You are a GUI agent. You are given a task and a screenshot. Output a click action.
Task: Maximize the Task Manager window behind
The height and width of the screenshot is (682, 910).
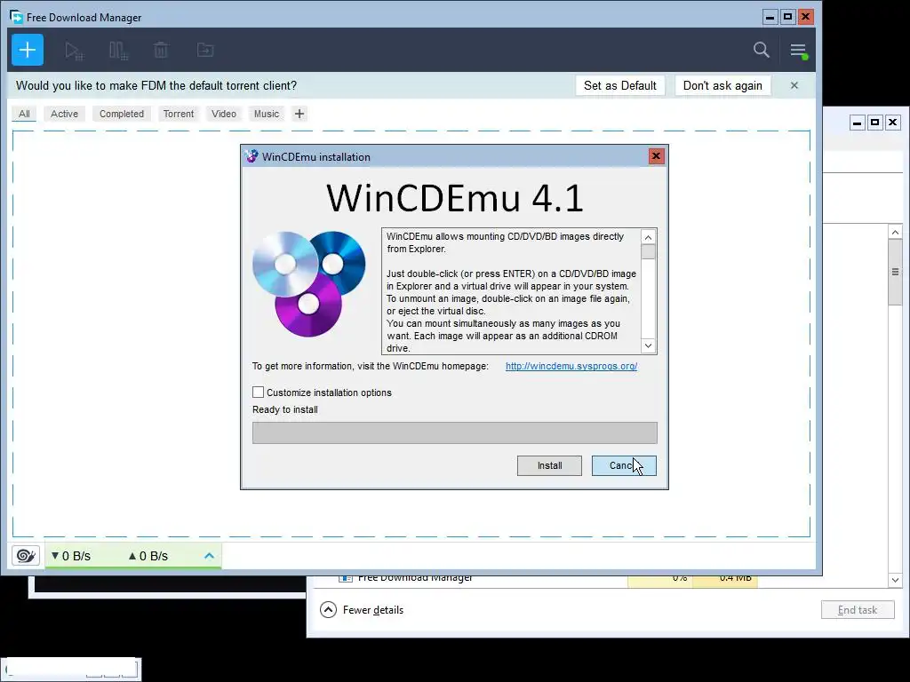pyautogui.click(x=875, y=122)
